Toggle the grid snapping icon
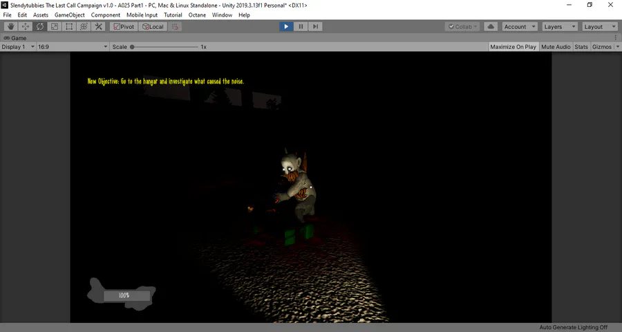This screenshot has height=332, width=622. point(175,26)
